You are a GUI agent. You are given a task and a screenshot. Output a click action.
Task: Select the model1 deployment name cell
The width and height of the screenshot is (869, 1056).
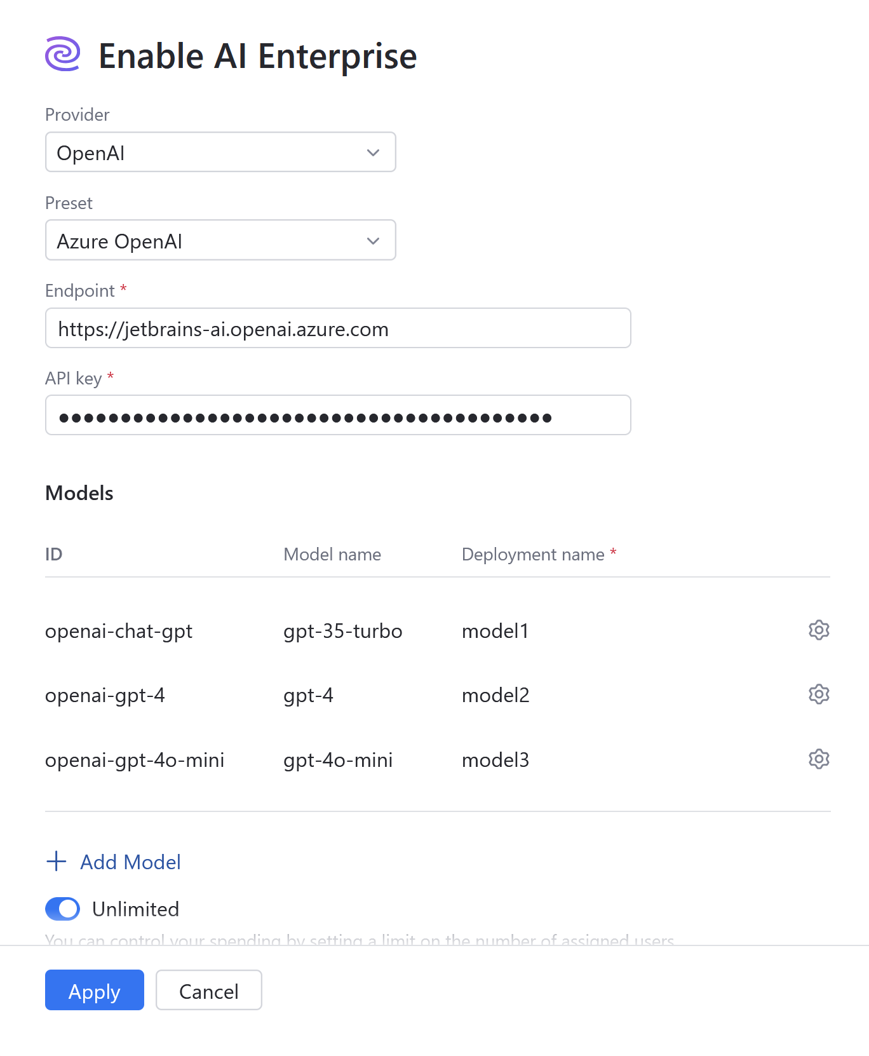[x=495, y=630]
